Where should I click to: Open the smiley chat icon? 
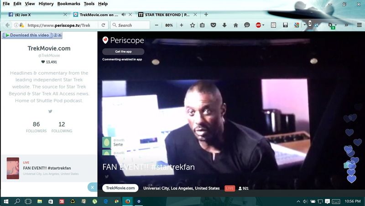pos(247,25)
